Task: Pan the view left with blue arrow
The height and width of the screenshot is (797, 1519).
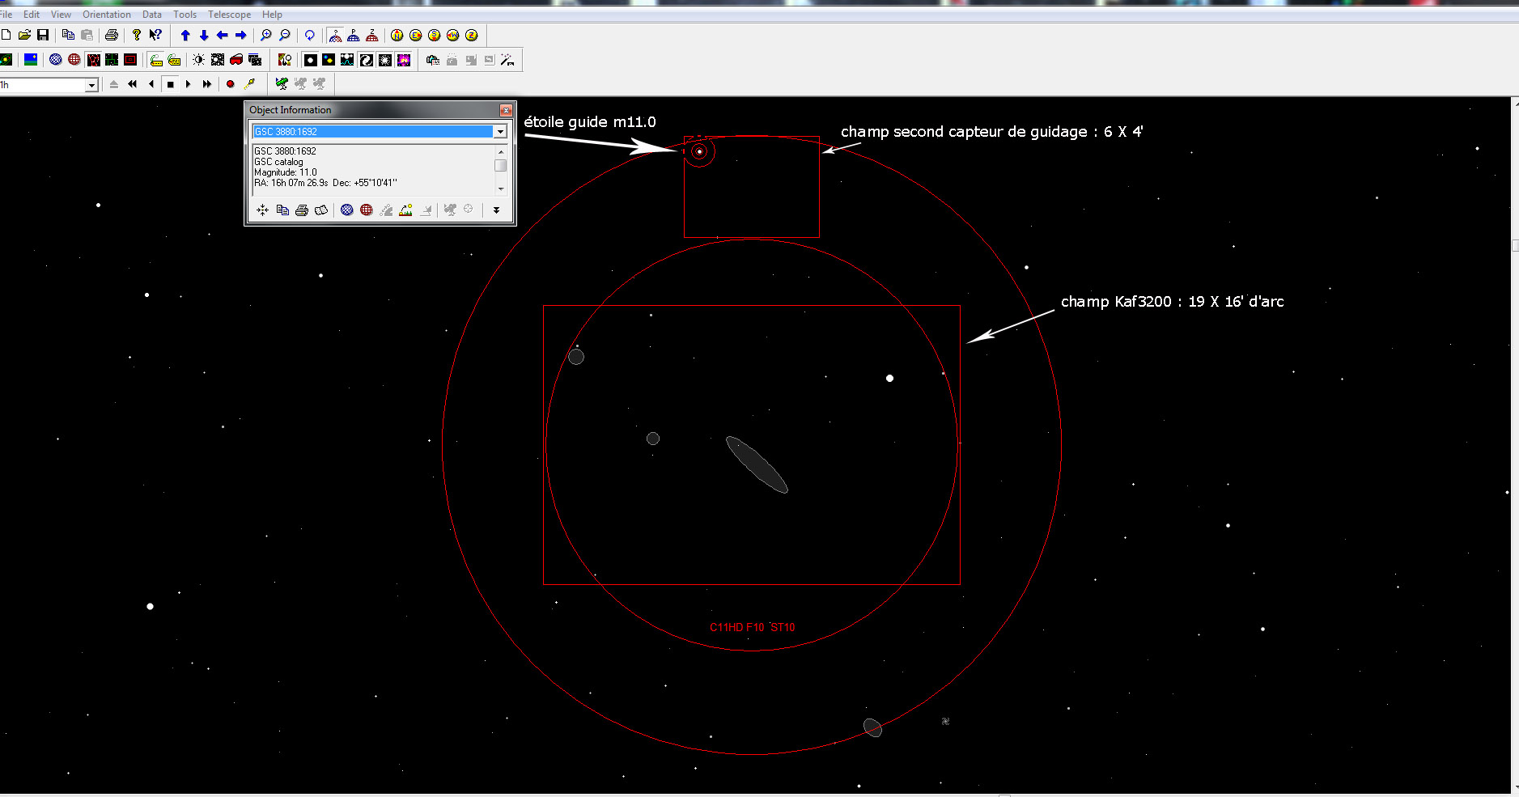Action: 223,35
